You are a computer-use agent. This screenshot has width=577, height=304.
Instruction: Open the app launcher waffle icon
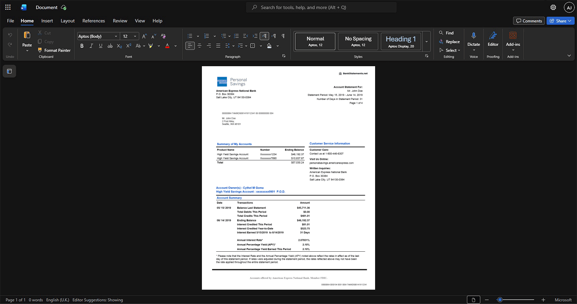[8, 7]
